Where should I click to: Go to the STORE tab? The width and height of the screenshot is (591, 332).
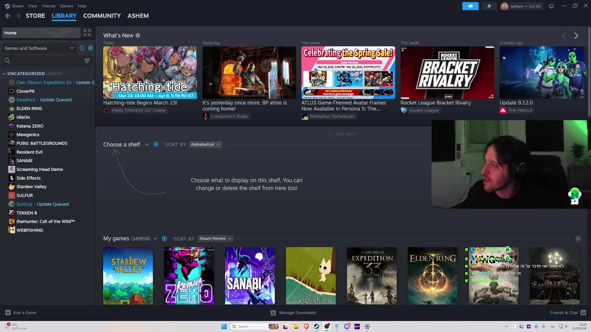(x=35, y=16)
